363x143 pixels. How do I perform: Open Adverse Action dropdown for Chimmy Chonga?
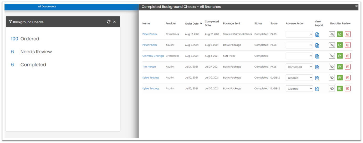coord(299,56)
